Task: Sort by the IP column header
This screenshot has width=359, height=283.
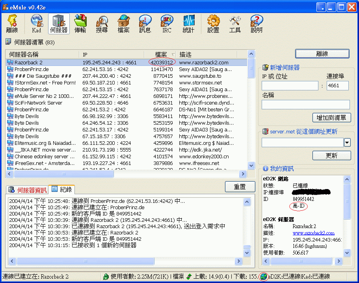Action: click(112, 54)
